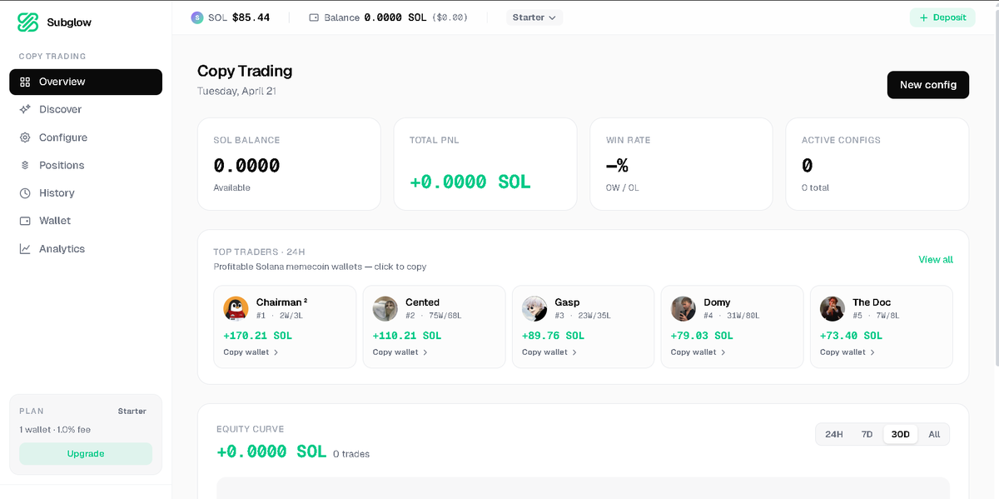Open Positions page

tap(86, 165)
